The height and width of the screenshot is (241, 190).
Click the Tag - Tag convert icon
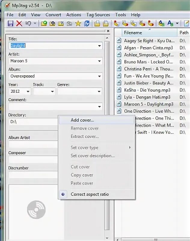tap(151, 23)
